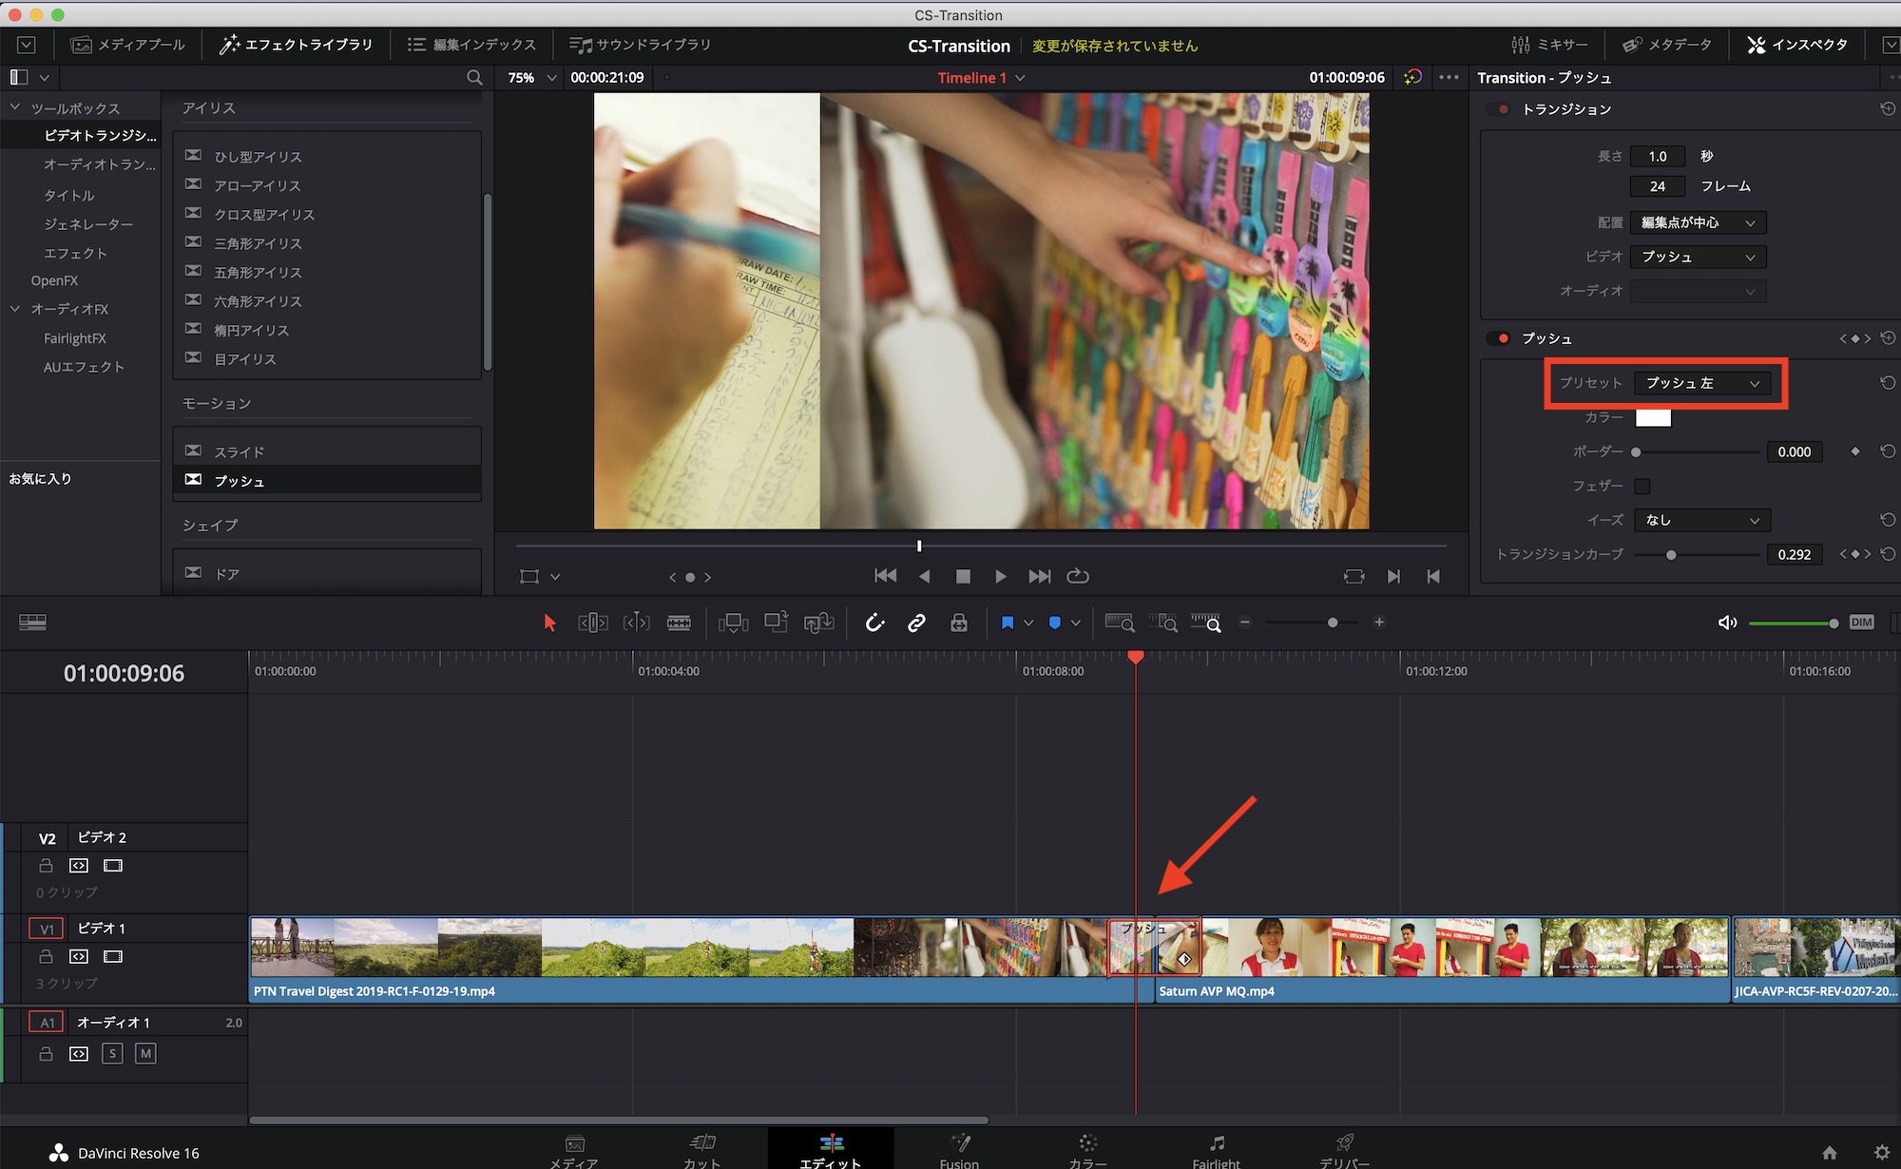
Task: Open the プッシュ左 preset dropdown
Action: tap(1701, 383)
